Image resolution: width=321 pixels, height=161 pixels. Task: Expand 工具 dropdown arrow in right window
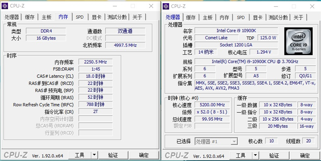point(255,156)
